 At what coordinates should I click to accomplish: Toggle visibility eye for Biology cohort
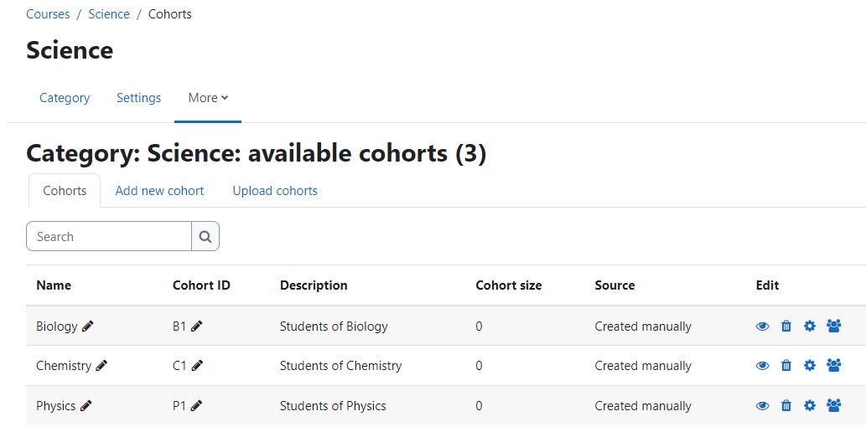point(762,326)
